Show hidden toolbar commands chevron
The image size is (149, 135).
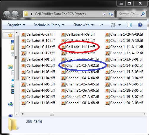(x=102, y=25)
